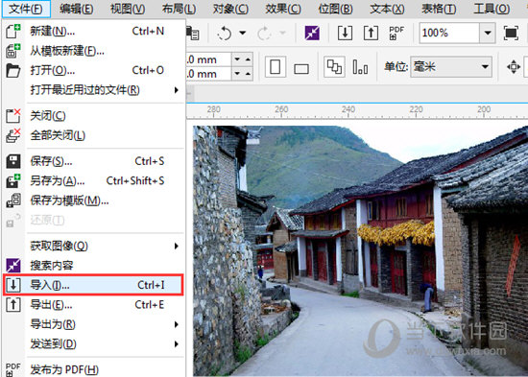The height and width of the screenshot is (377, 528).
Task: Click the page height mm field
Action: pyautogui.click(x=208, y=74)
